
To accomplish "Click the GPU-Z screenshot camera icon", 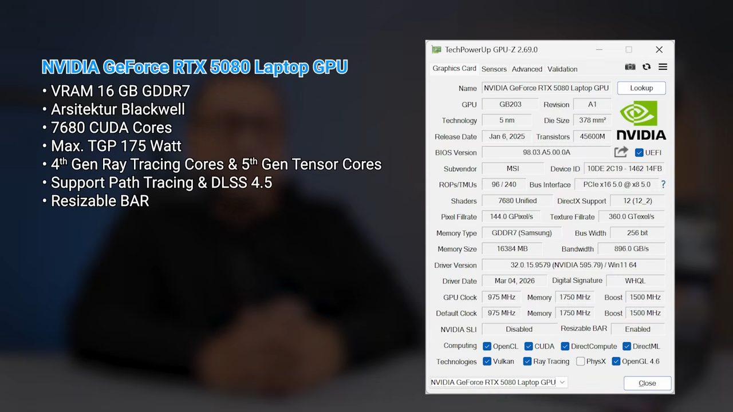I will tap(630, 67).
